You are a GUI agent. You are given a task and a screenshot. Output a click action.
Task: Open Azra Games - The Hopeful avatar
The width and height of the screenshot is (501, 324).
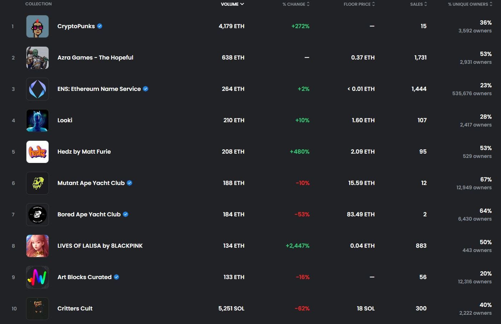[x=37, y=58]
